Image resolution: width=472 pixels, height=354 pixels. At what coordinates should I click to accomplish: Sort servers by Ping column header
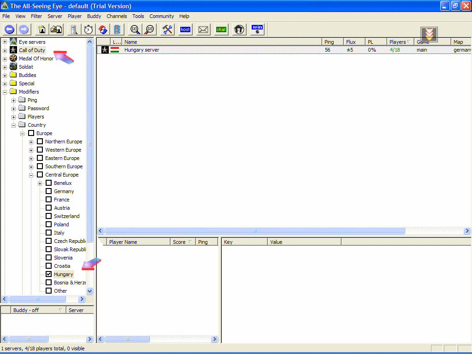[x=333, y=42]
